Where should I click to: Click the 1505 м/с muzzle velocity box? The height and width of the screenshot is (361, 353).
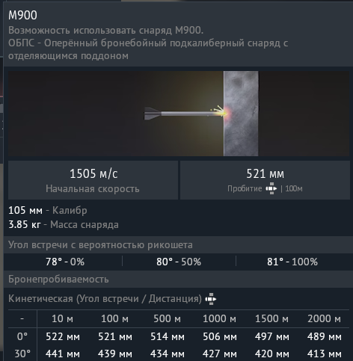tap(93, 180)
